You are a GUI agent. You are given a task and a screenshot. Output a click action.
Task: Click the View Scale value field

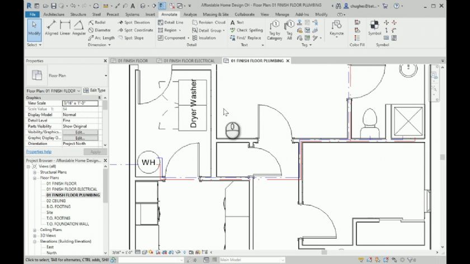(x=80, y=103)
